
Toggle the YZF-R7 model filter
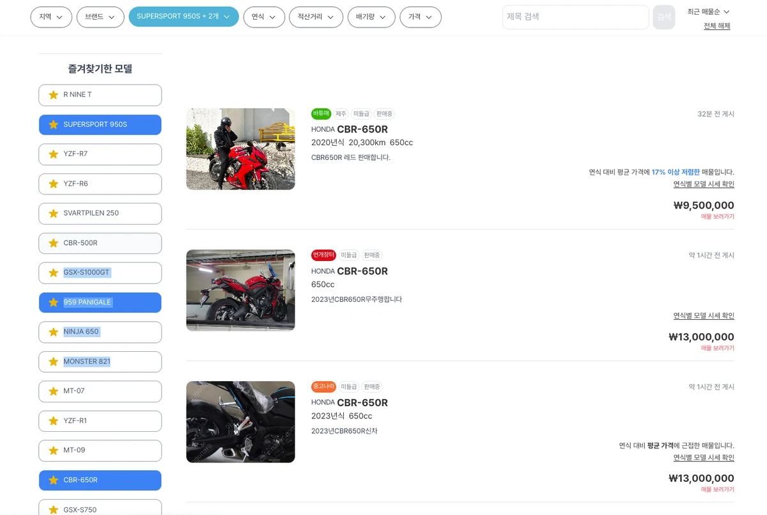(100, 154)
